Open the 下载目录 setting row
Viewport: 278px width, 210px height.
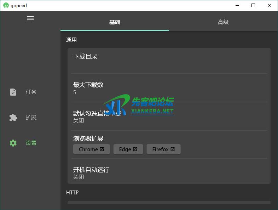169,60
